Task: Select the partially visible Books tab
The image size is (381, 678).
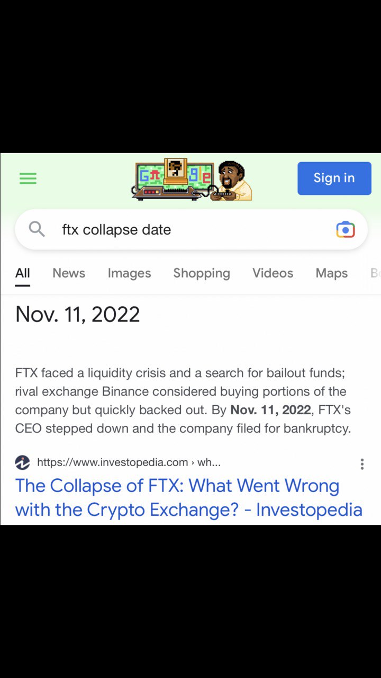Action: pyautogui.click(x=375, y=273)
